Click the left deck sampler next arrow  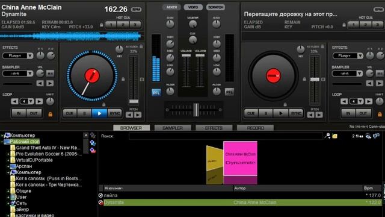tap(50, 83)
